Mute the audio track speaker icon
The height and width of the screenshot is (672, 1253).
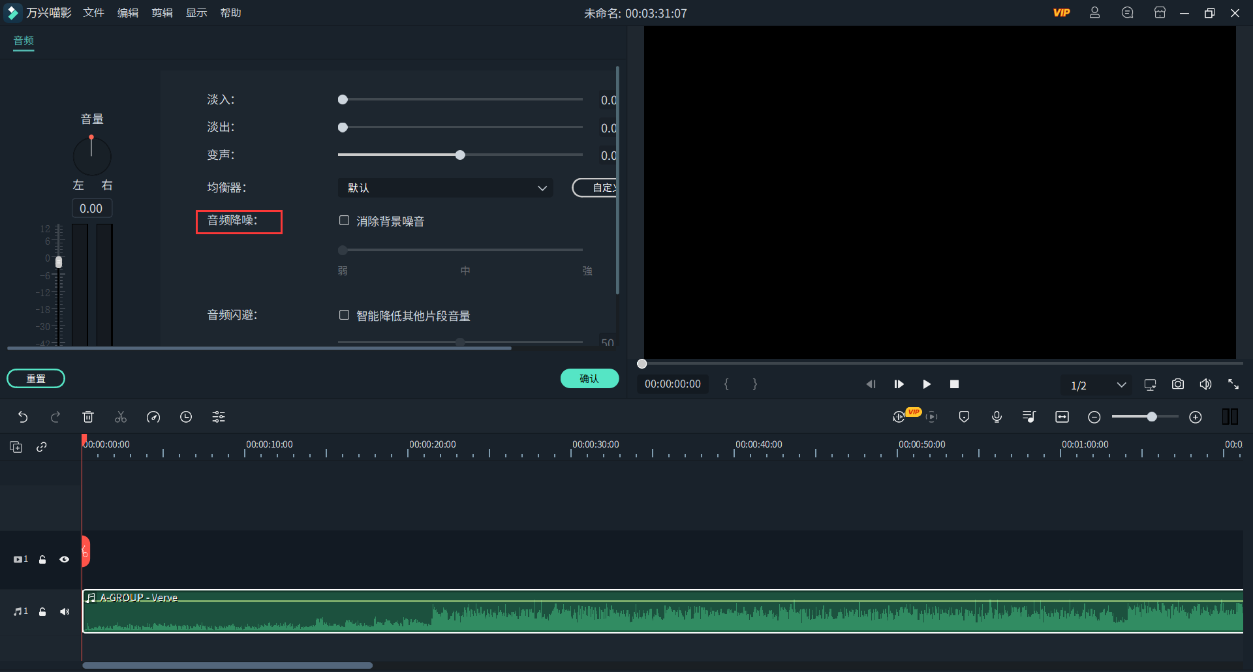coord(65,611)
